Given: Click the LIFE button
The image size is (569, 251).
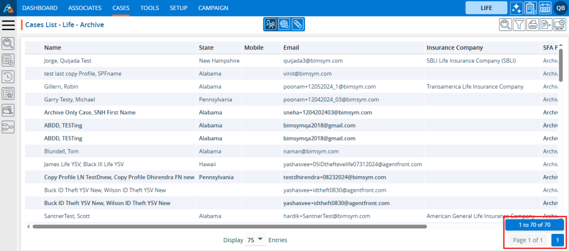Looking at the screenshot, I should tap(486, 8).
